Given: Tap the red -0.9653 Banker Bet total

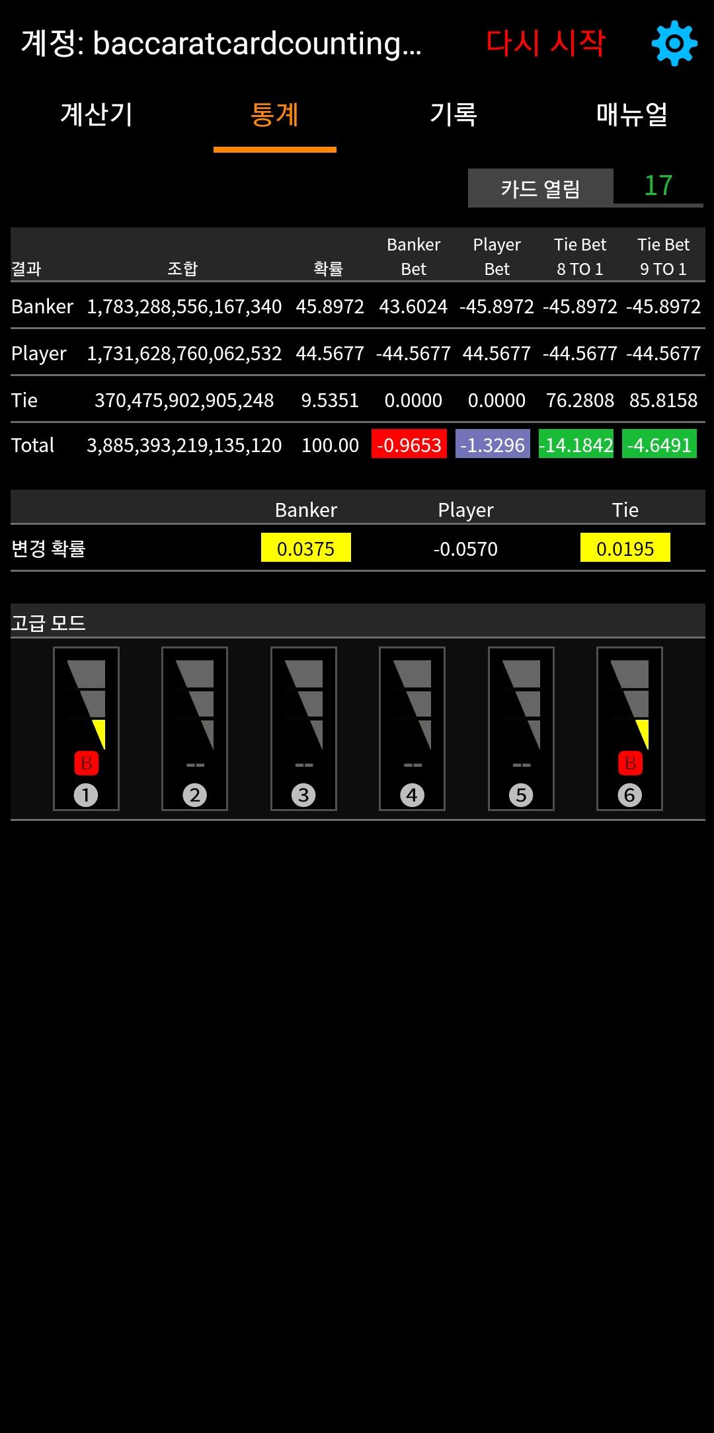Looking at the screenshot, I should tap(409, 444).
